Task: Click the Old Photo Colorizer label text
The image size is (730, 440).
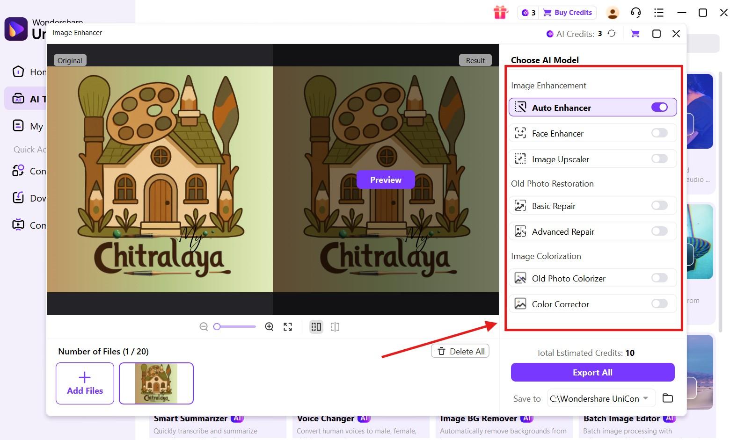Action: (x=569, y=278)
